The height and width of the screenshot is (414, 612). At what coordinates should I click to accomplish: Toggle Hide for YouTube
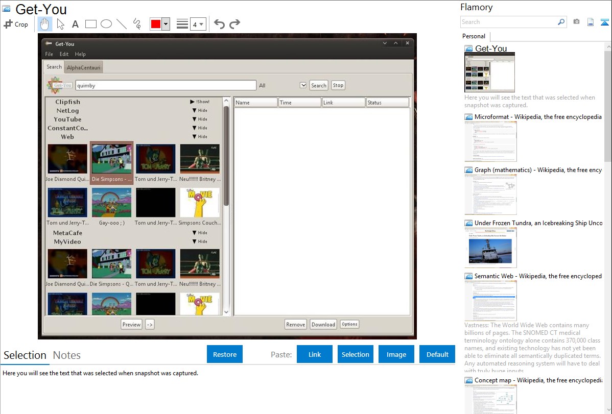click(x=199, y=119)
